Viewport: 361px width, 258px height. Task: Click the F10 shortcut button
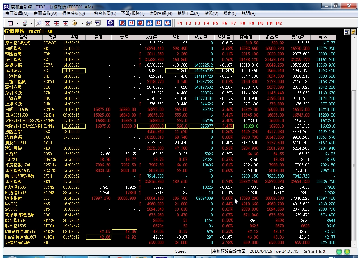[x=261, y=23]
